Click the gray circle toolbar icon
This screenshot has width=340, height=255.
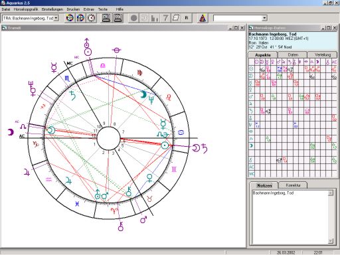(x=133, y=18)
